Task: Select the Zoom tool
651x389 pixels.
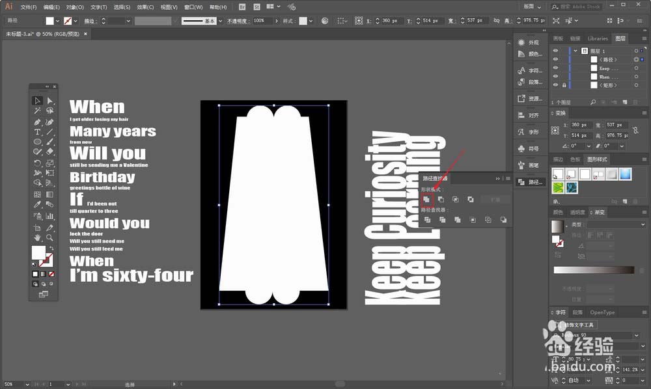Action: [50, 237]
